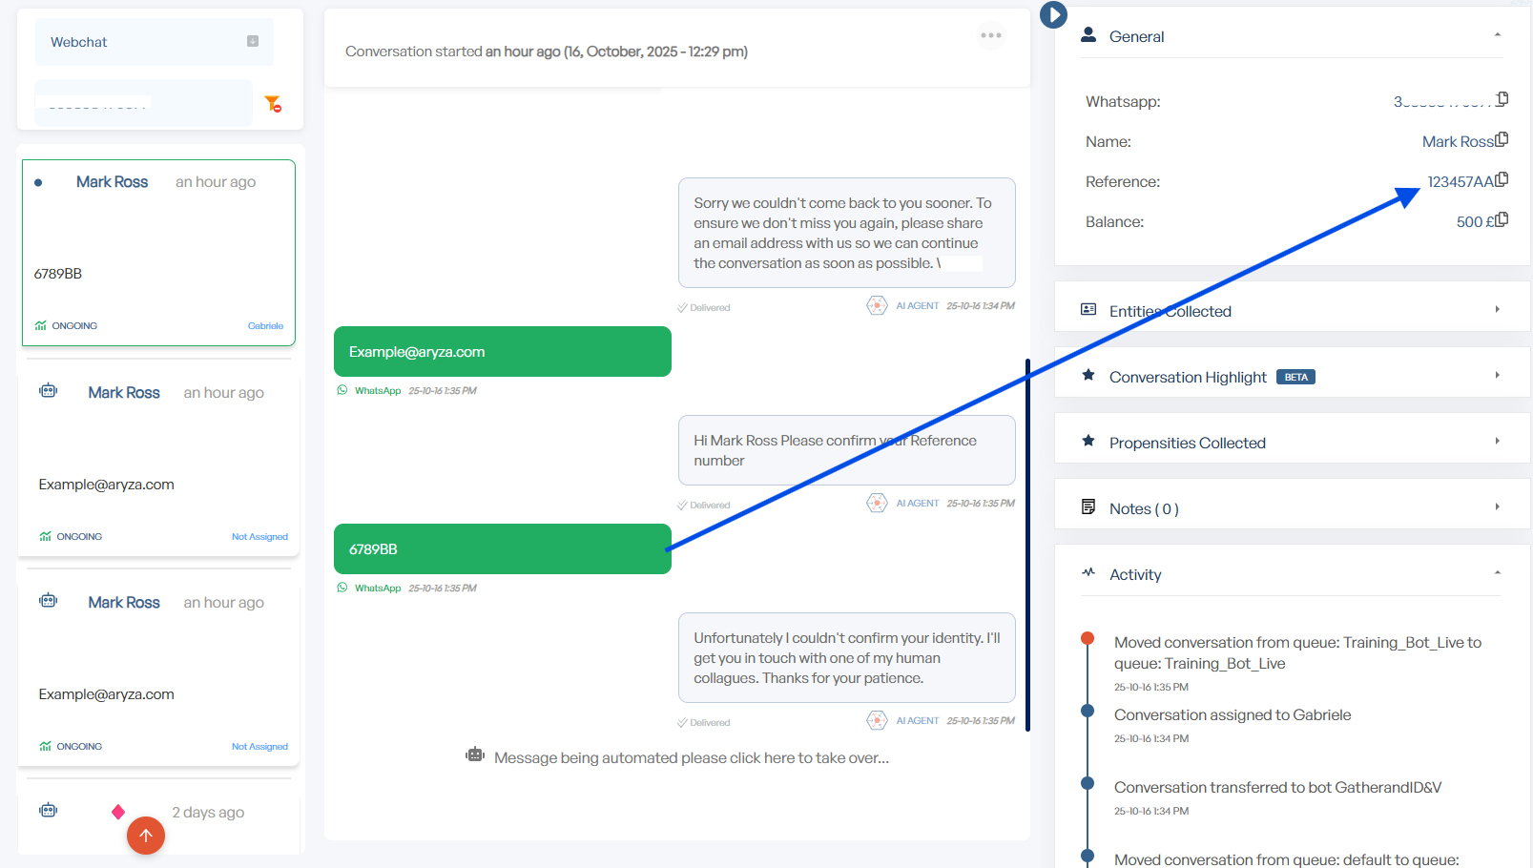Click the conversation search input field

click(x=143, y=103)
